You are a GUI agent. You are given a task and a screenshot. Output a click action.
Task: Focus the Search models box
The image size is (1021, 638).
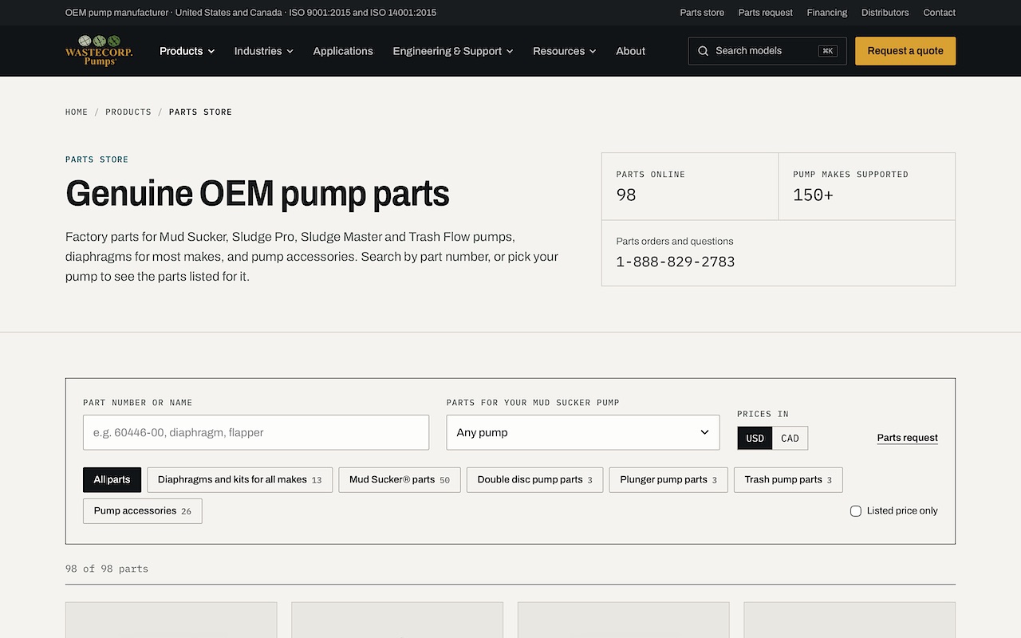767,51
